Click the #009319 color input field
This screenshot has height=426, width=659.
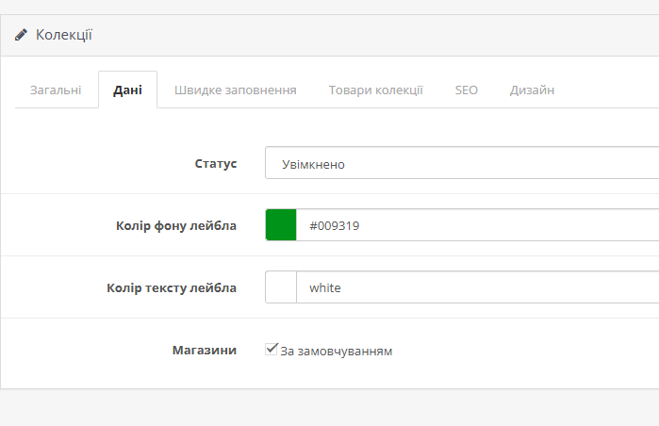477,224
